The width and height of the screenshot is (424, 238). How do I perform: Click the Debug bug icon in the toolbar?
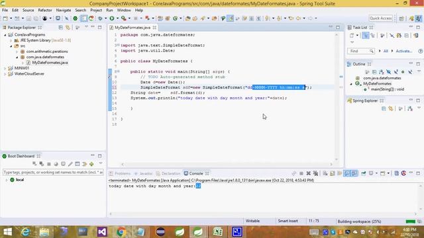point(100,19)
